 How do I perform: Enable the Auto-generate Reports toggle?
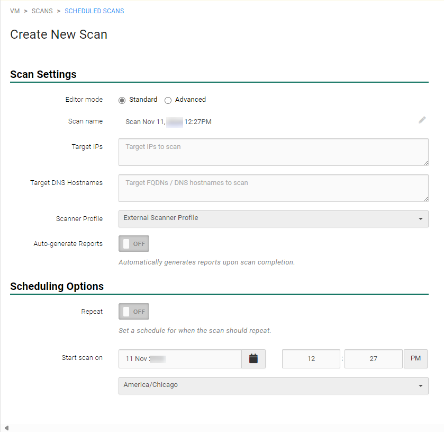134,244
